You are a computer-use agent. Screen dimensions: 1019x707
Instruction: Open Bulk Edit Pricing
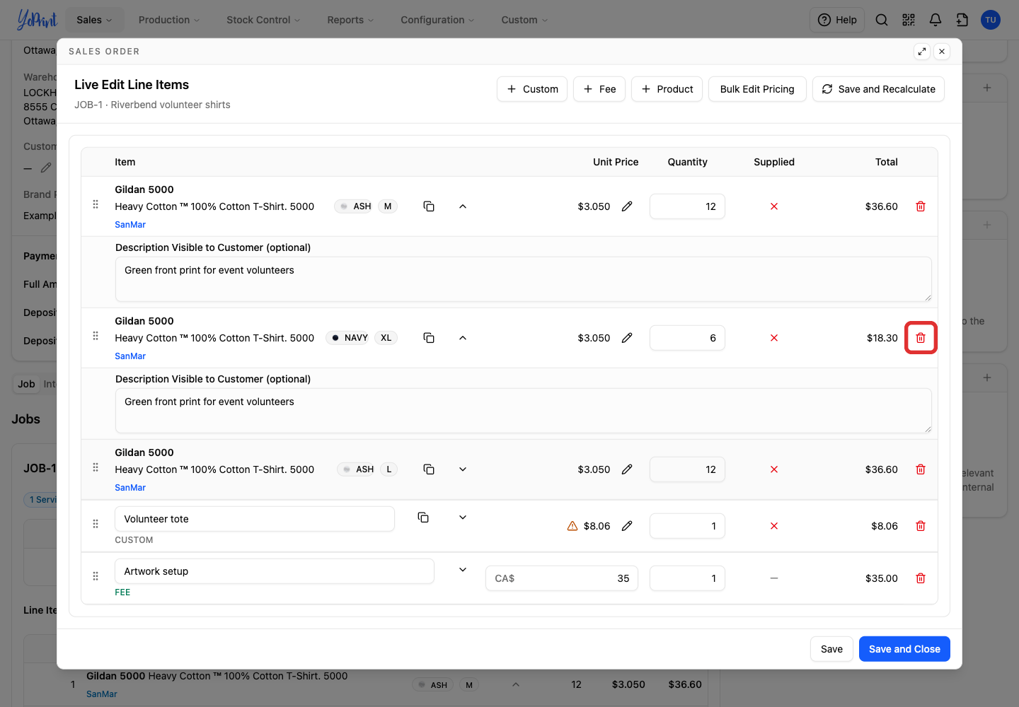(757, 89)
